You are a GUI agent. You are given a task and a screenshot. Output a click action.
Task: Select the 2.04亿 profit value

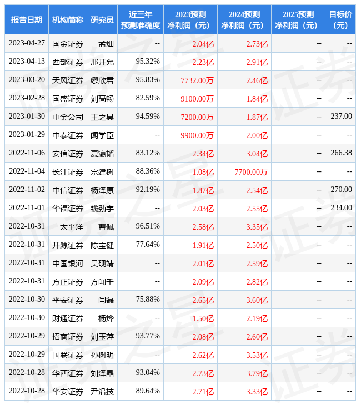[x=203, y=44]
